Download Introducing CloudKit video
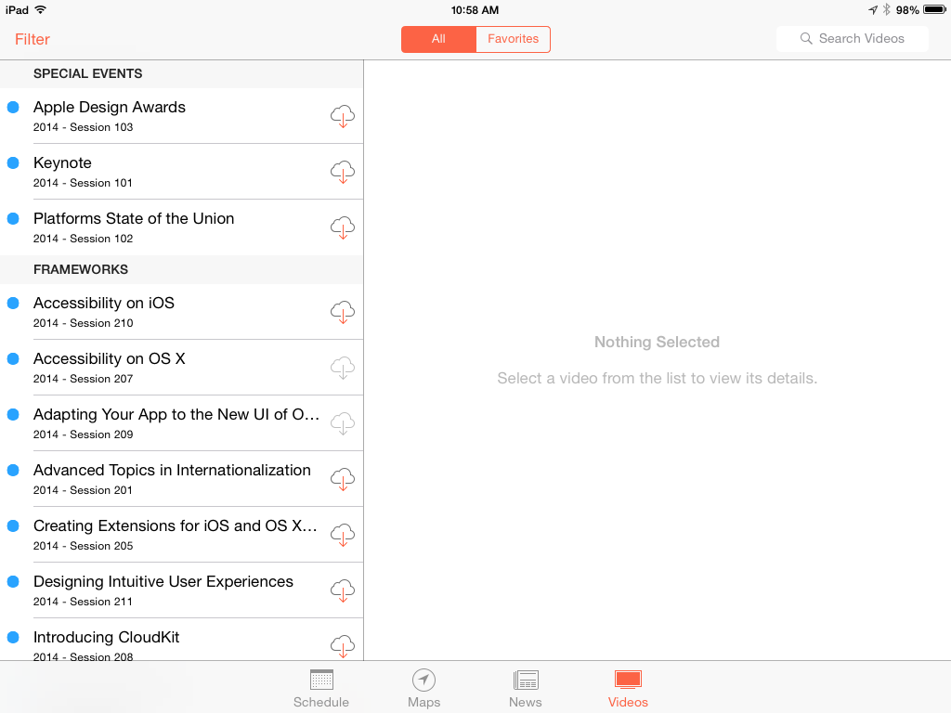951x713 pixels. click(343, 646)
